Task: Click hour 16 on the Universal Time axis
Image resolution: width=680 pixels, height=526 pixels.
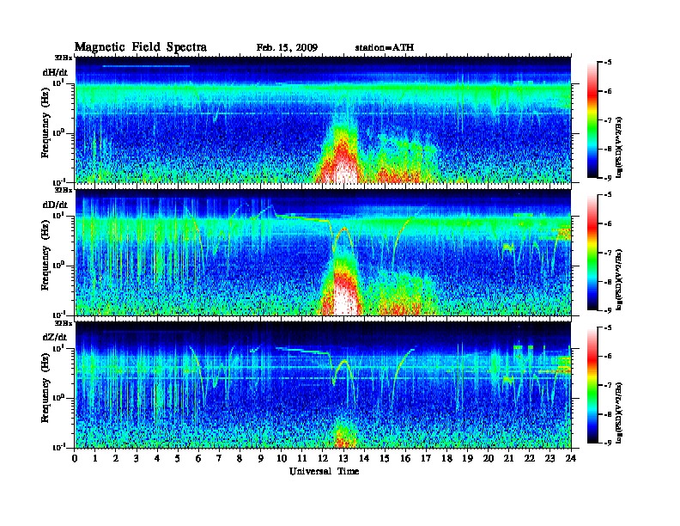Action: pyautogui.click(x=405, y=459)
